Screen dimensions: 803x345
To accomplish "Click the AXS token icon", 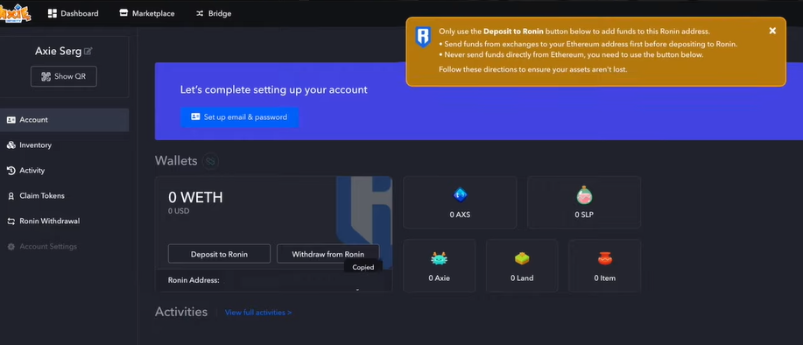I will [460, 194].
